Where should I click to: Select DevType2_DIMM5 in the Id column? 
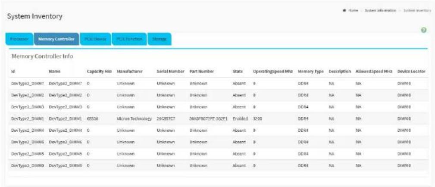coord(28,153)
